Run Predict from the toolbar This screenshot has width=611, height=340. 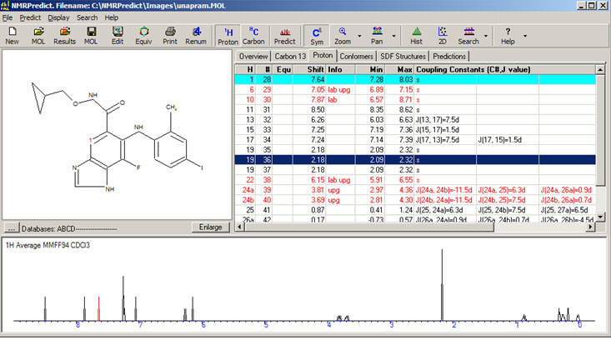284,34
